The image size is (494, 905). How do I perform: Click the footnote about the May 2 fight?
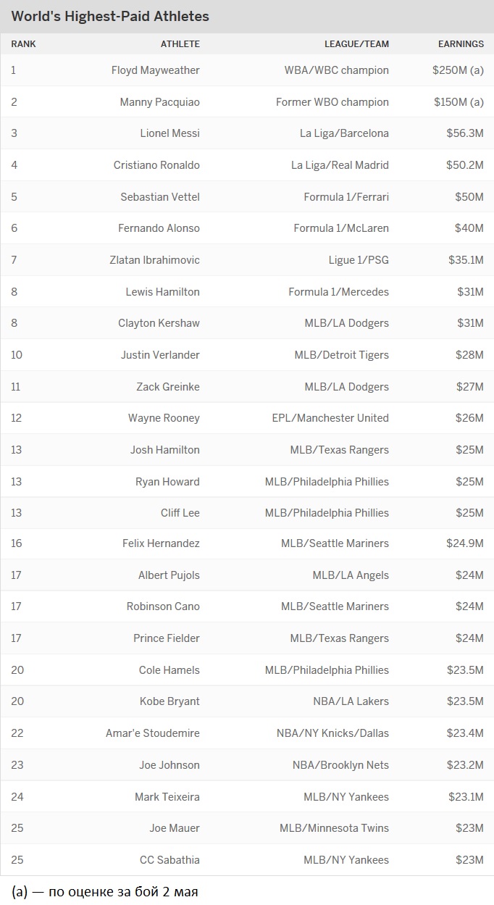[x=105, y=892]
